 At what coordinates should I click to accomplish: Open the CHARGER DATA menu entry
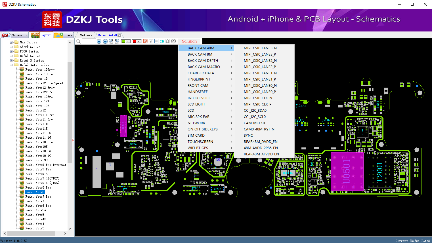tap(206, 73)
